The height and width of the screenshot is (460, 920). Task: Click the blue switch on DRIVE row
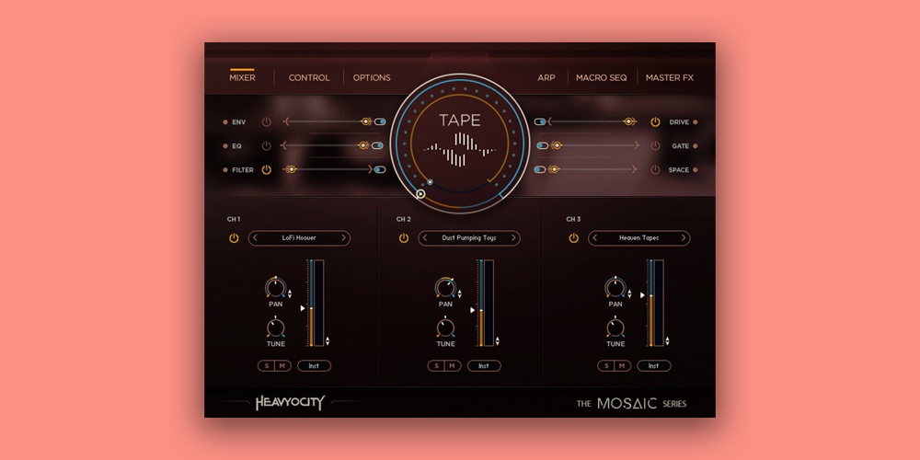540,122
